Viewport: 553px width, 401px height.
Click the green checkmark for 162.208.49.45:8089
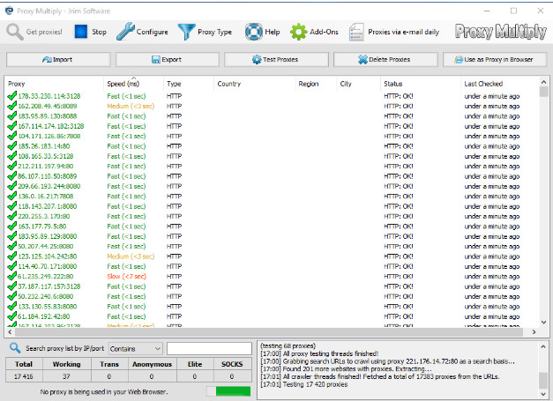pyautogui.click(x=12, y=106)
